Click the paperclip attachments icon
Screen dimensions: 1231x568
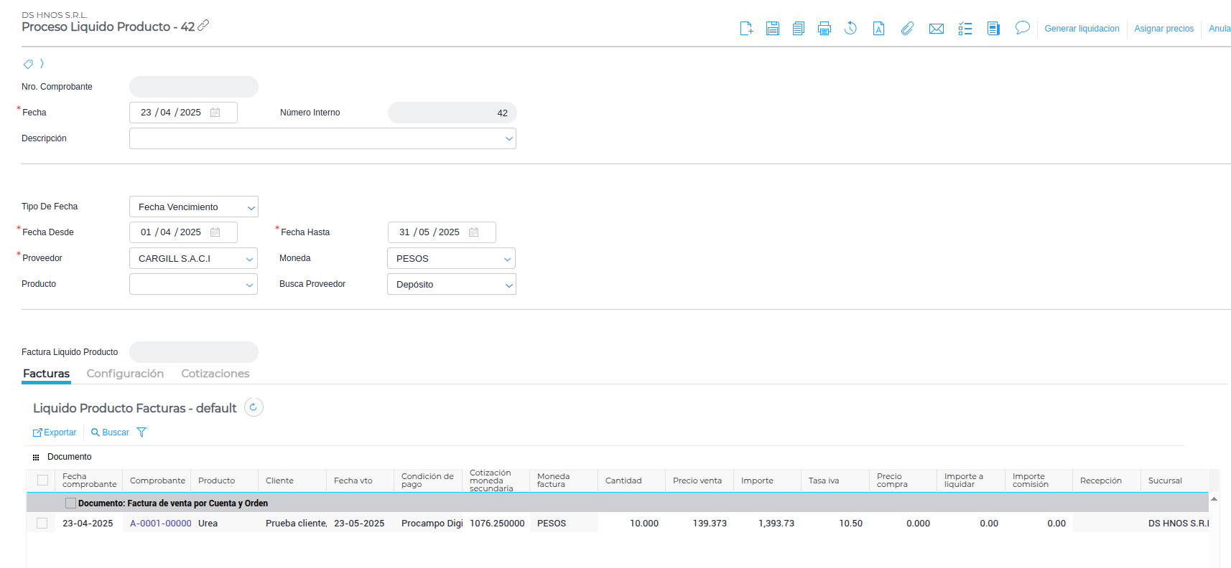907,29
